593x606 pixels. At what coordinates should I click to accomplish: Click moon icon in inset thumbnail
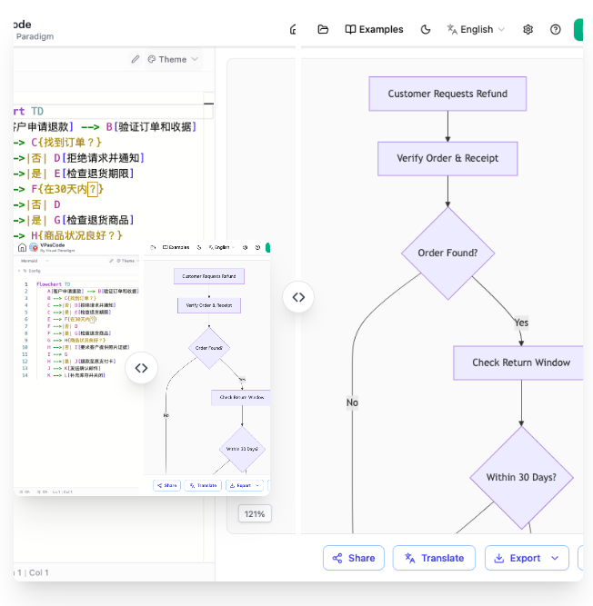click(199, 247)
